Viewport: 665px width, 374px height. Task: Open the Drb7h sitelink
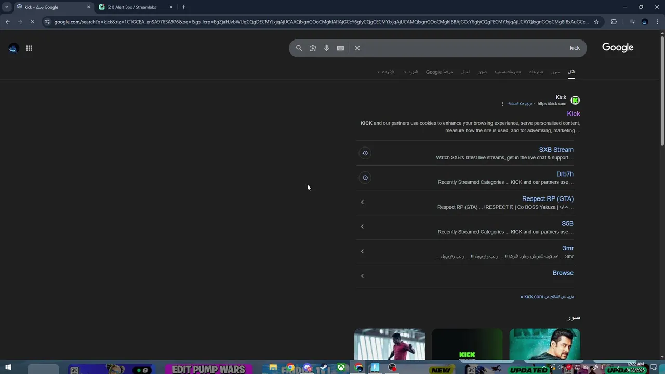point(565,174)
